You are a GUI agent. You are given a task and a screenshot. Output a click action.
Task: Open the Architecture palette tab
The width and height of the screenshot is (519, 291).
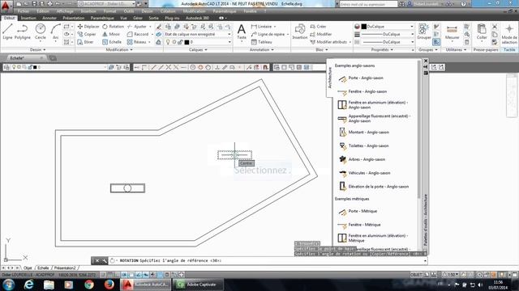pos(330,78)
